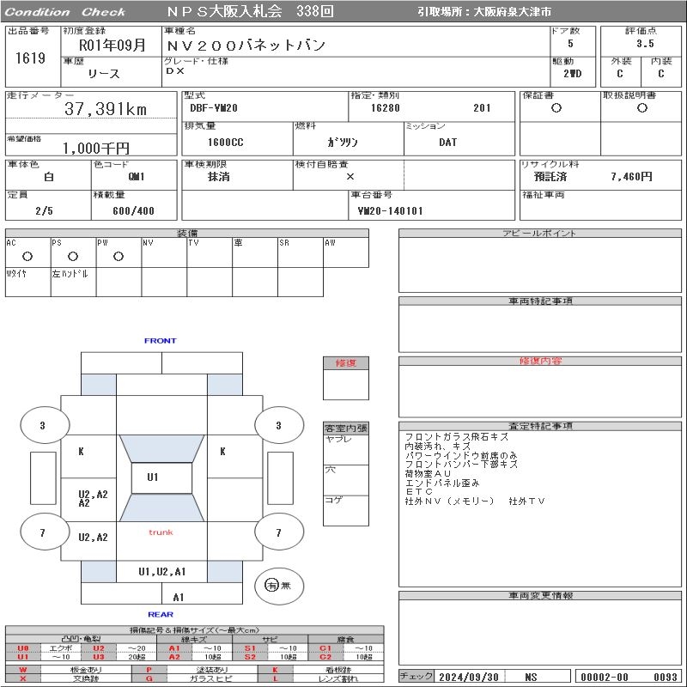Click the ミッション field showing DAT
This screenshot has width=687, height=687.
pyautogui.click(x=447, y=143)
